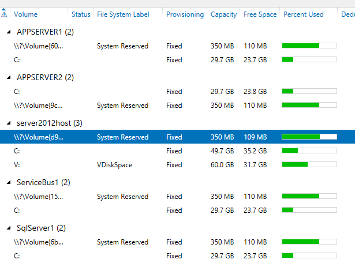355x267 pixels.
Task: Select the C: volume under ServiceBus1
Action: click(178, 210)
